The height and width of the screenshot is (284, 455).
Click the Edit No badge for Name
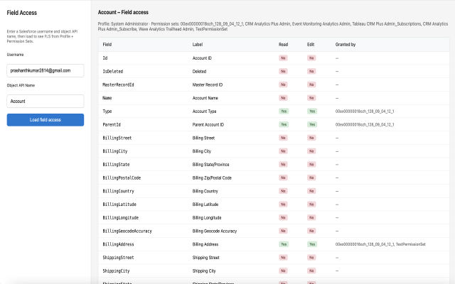coord(311,98)
